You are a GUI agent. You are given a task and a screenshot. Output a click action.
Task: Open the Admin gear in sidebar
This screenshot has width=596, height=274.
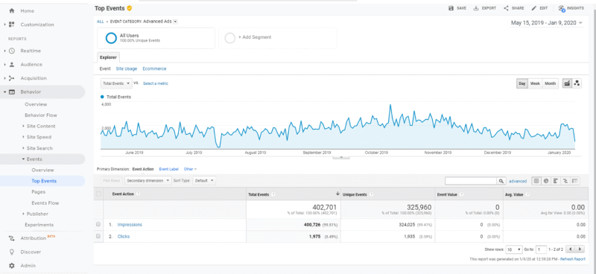pos(12,265)
